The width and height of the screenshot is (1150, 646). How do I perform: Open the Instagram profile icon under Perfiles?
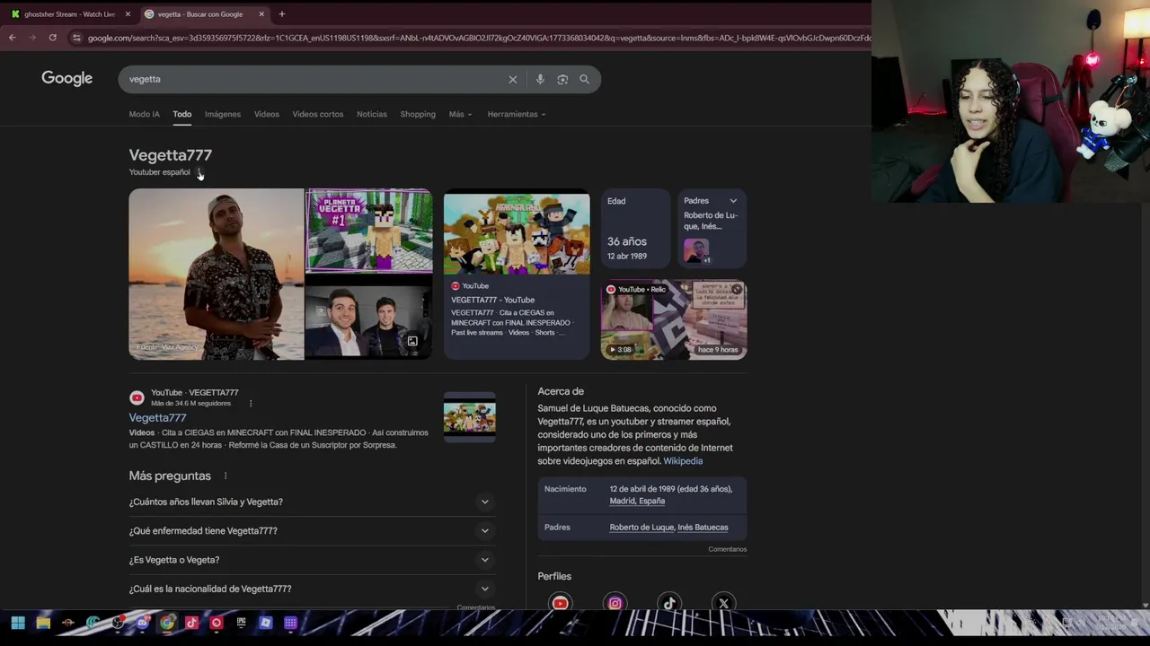[615, 603]
